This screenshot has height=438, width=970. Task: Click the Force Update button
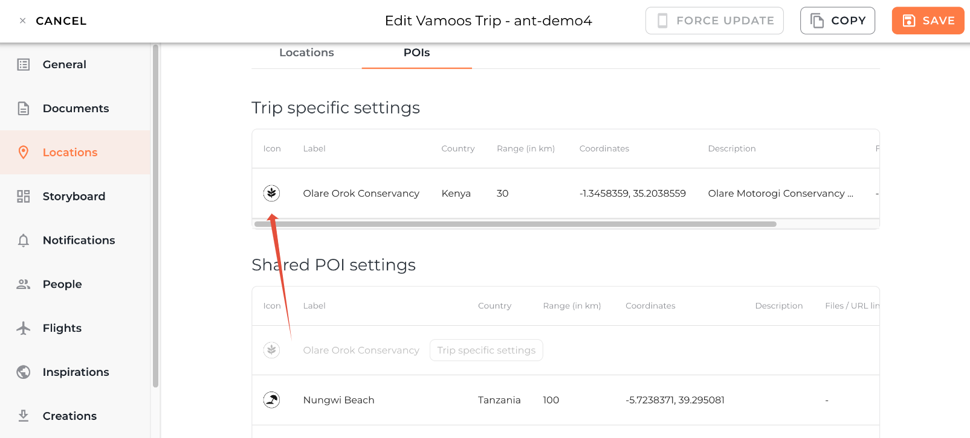(714, 21)
